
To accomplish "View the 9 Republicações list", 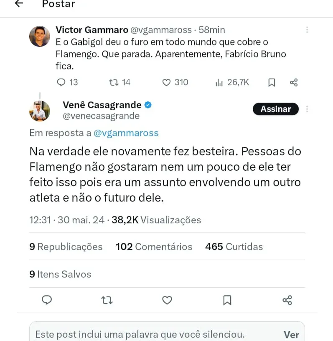I will [66, 247].
